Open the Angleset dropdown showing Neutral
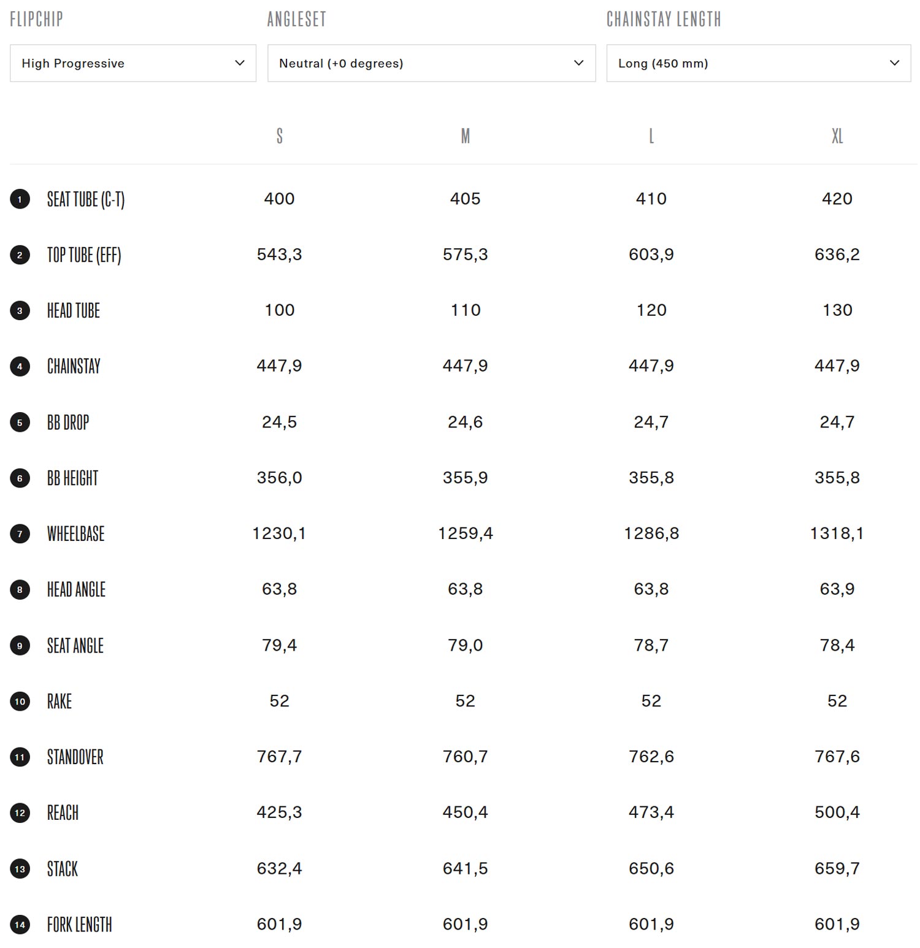This screenshot has width=920, height=948. (x=431, y=63)
